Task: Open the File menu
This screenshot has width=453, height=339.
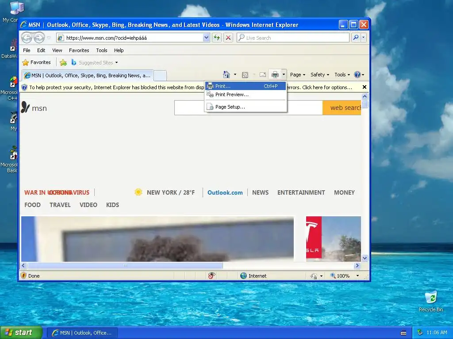Action: [27, 50]
